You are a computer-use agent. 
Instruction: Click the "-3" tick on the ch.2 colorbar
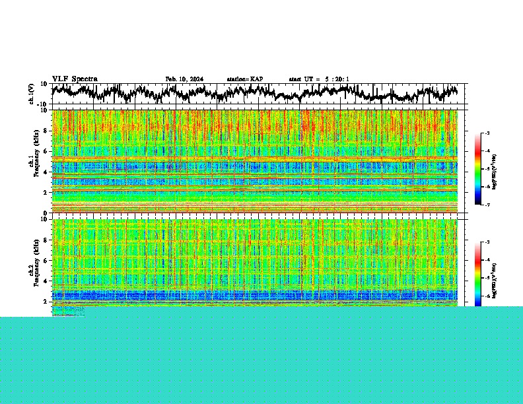coord(487,242)
